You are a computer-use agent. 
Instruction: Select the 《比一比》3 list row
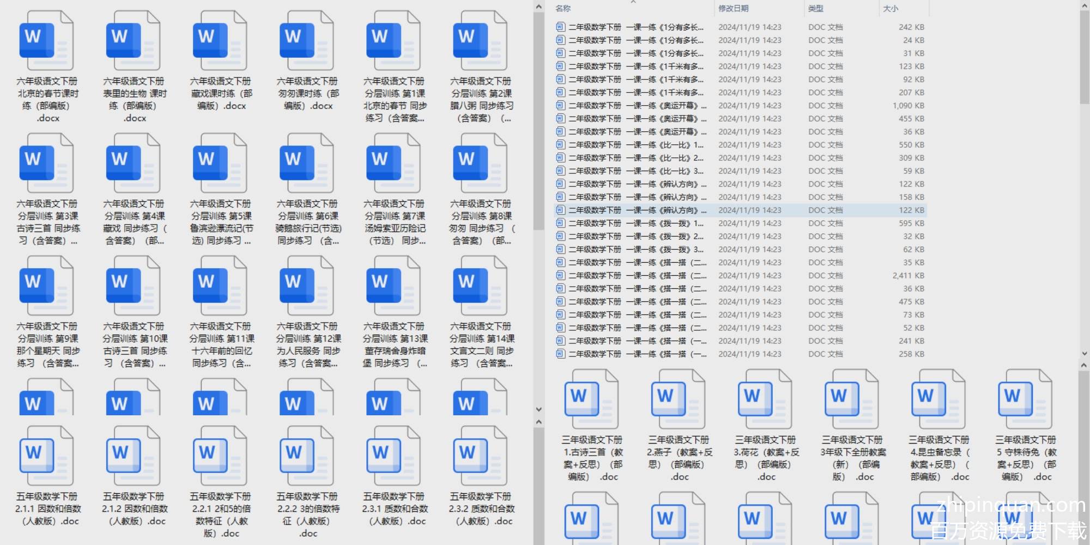(x=740, y=171)
